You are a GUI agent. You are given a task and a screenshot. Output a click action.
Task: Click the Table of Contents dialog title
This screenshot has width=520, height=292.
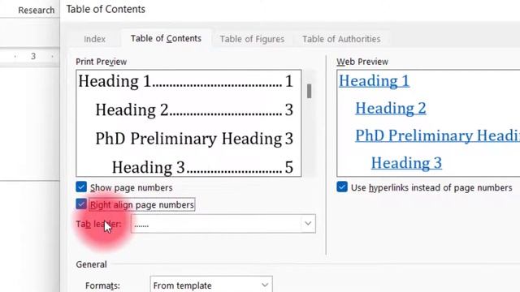[106, 9]
